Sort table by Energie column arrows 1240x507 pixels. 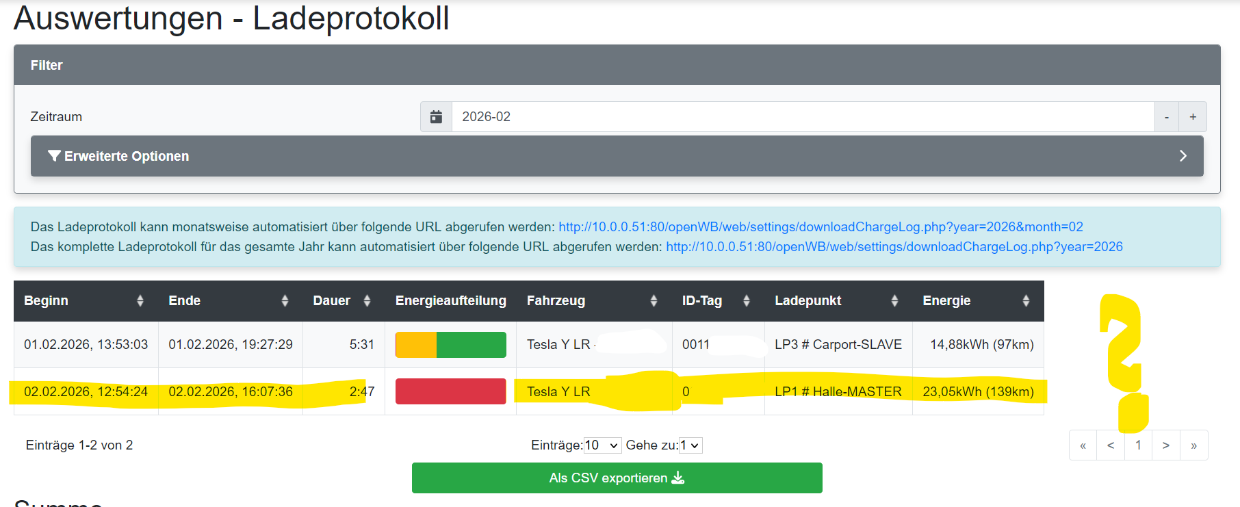tap(1026, 301)
